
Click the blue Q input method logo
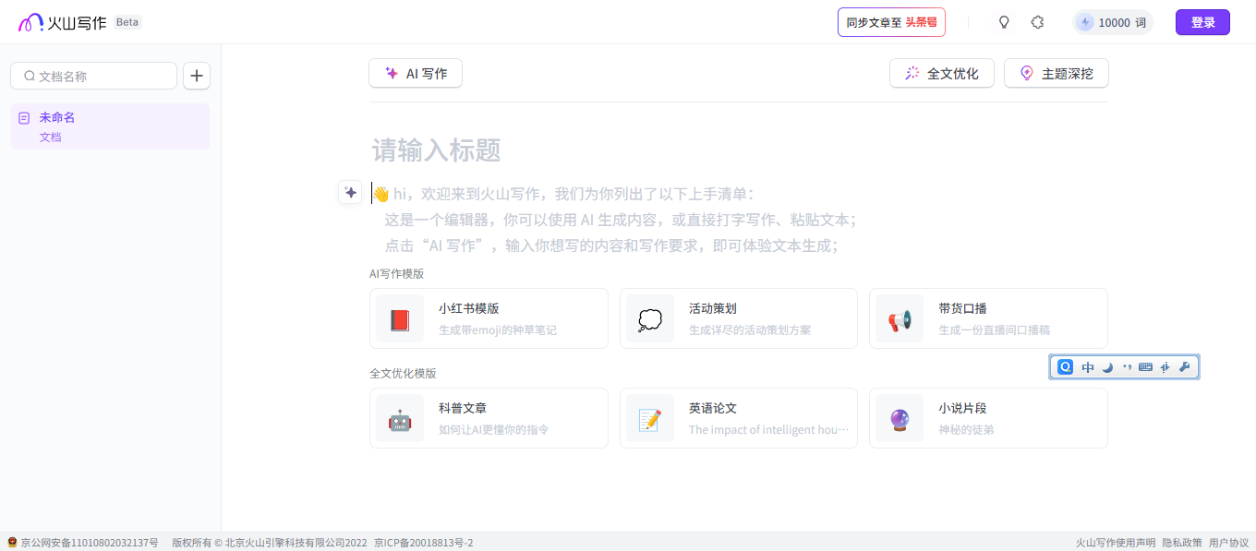click(1065, 367)
